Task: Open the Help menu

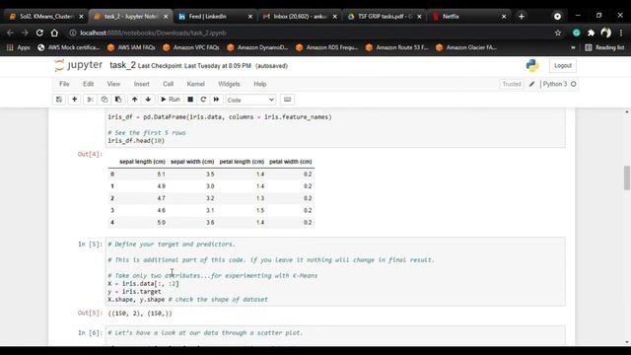Action: tap(260, 84)
